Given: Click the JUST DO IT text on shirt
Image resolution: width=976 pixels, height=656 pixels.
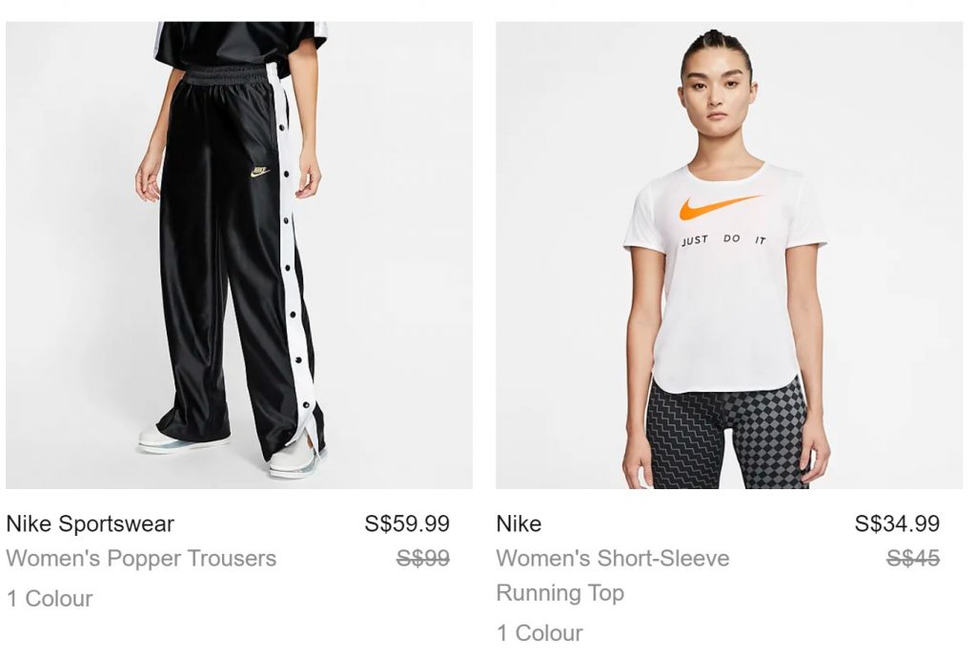Looking at the screenshot, I should pyautogui.click(x=722, y=239).
